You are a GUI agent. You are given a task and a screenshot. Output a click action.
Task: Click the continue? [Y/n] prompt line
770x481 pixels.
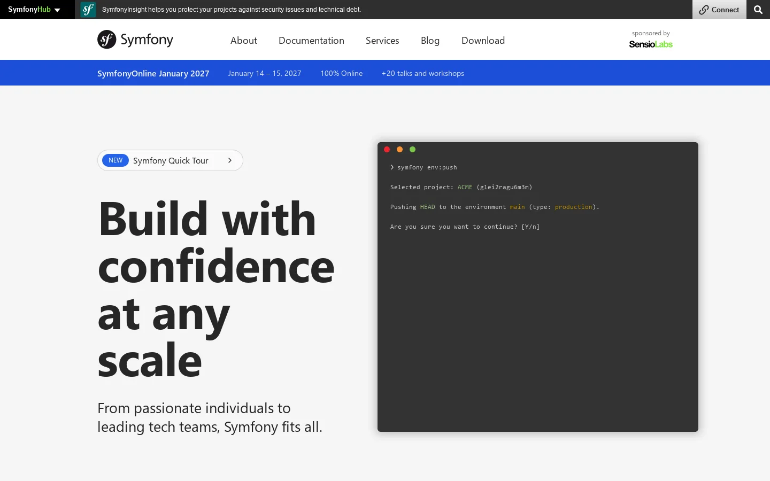pyautogui.click(x=465, y=227)
